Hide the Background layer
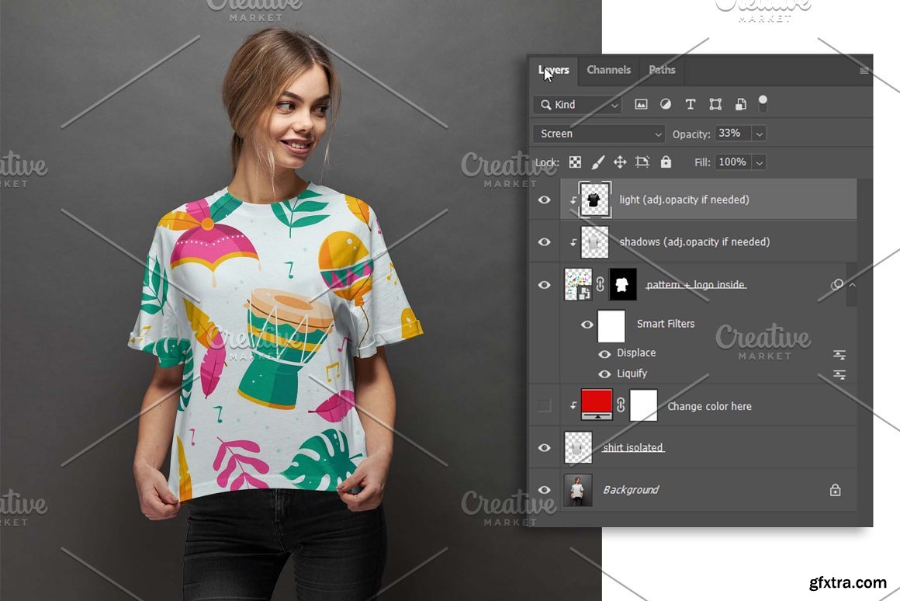 545,490
